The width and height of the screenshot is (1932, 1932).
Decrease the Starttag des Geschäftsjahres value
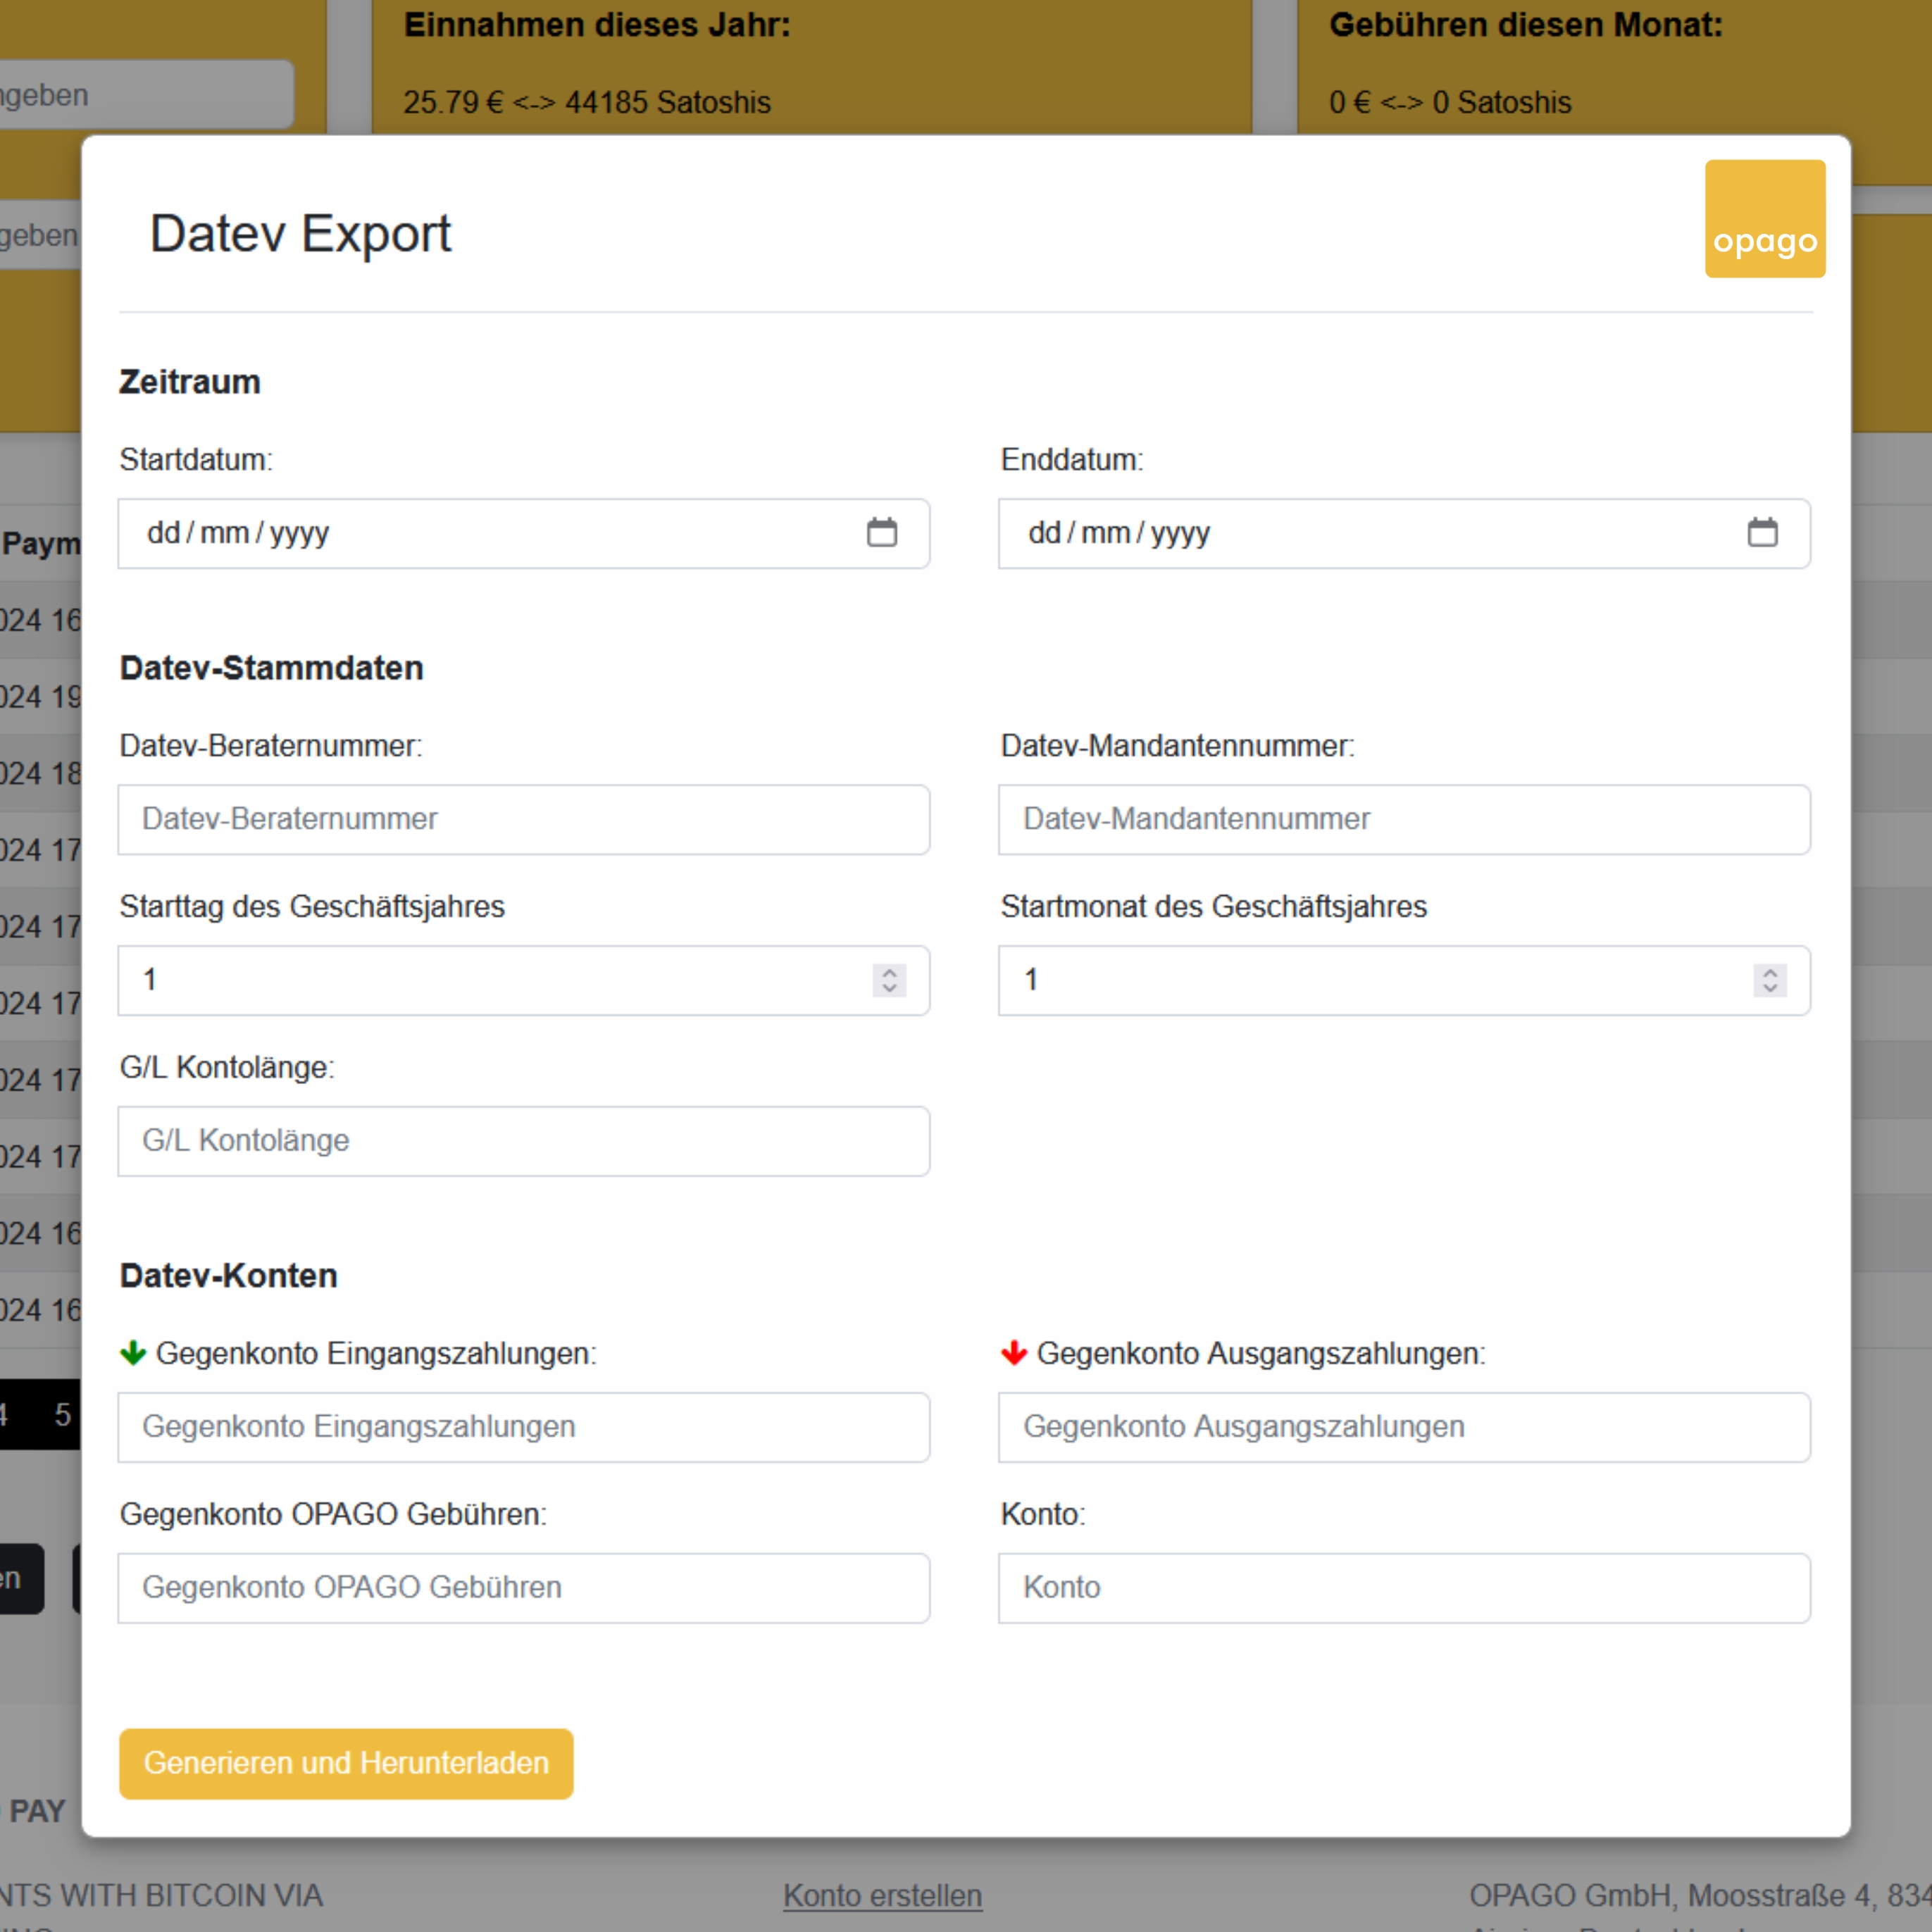(x=889, y=988)
